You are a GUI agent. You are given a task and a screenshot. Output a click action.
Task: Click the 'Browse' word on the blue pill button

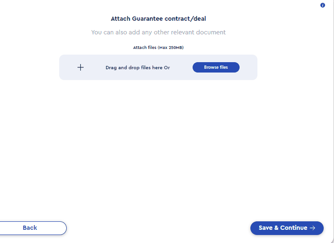[x=211, y=67]
